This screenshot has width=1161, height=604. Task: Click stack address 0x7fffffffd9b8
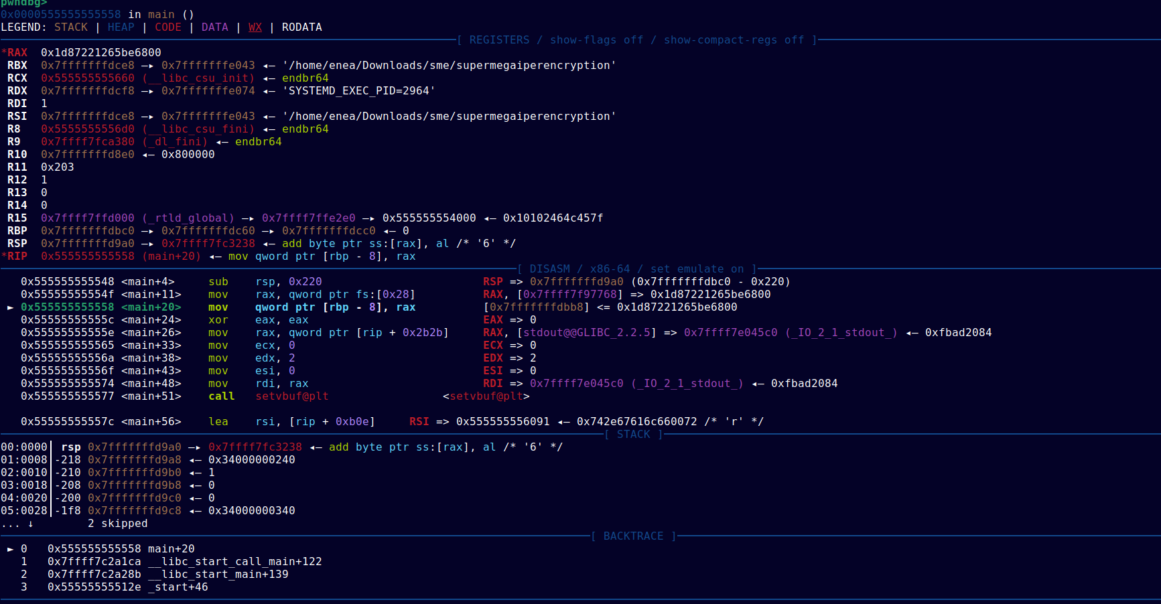(135, 485)
